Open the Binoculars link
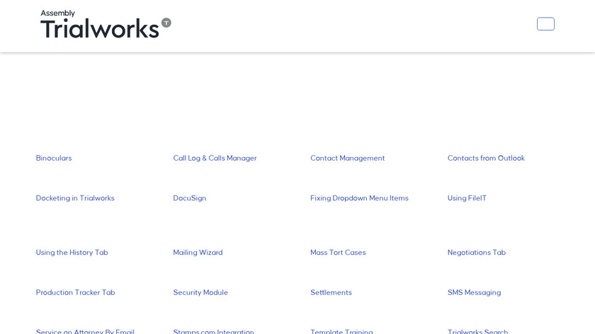 point(54,159)
